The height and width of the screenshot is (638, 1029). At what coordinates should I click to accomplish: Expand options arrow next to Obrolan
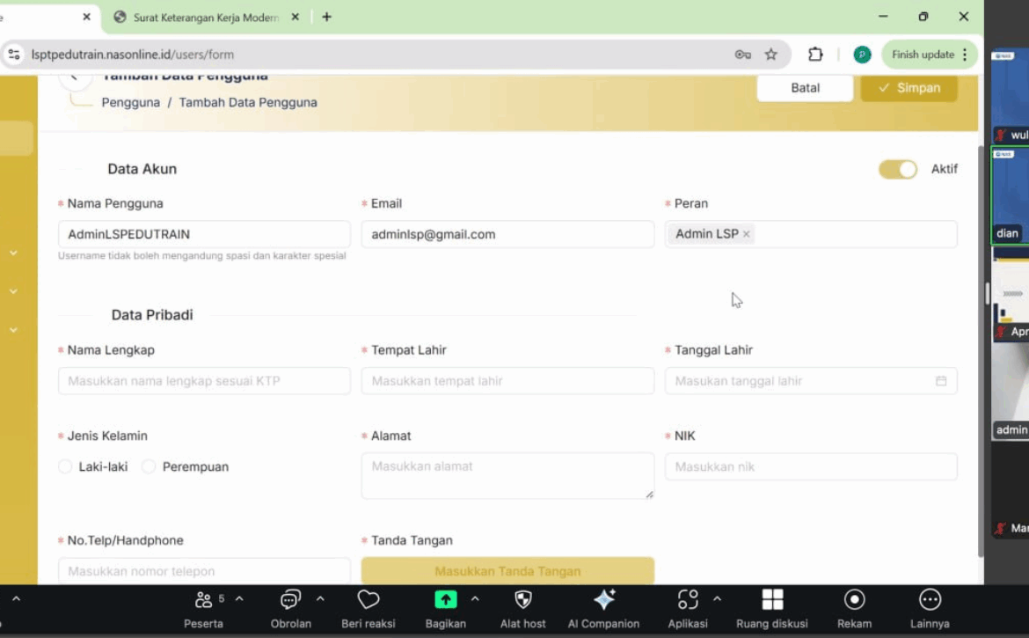[x=320, y=599]
